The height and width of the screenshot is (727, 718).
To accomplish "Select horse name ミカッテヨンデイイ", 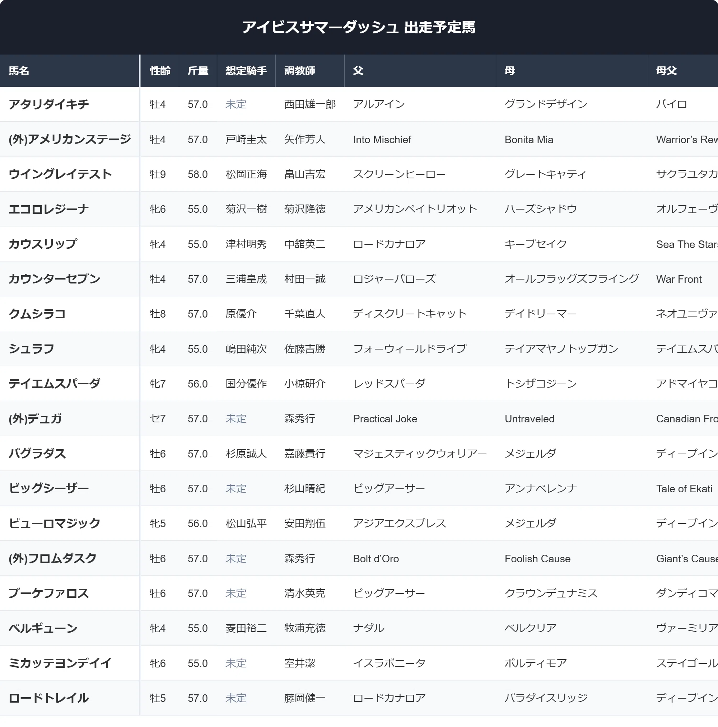I will pyautogui.click(x=60, y=663).
